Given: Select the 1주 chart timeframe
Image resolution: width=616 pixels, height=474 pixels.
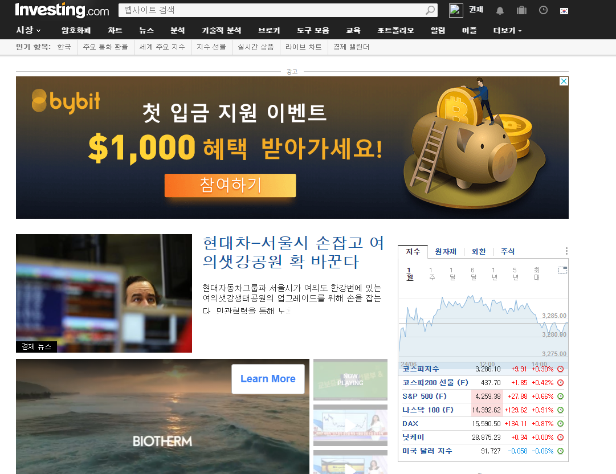Looking at the screenshot, I should click(x=432, y=273).
